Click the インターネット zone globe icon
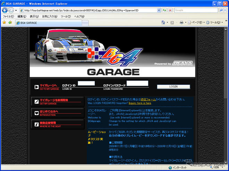229x171 pixels. pos(170,168)
